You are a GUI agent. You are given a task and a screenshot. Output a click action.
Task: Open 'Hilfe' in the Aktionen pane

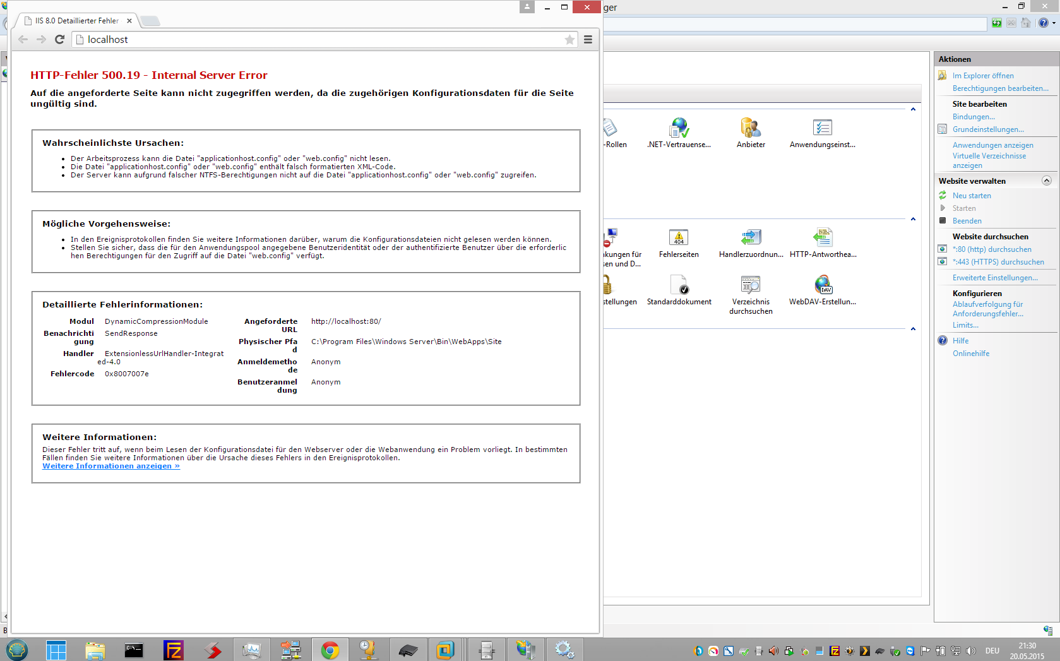960,341
